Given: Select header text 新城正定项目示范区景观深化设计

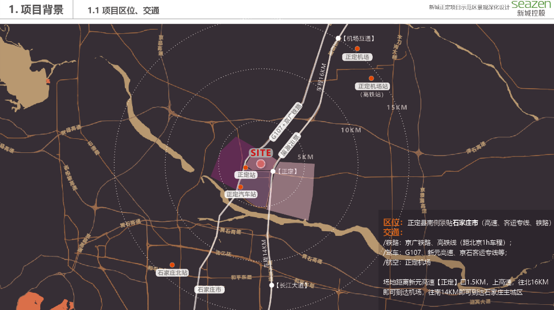Looking at the screenshot, I should (469, 7).
